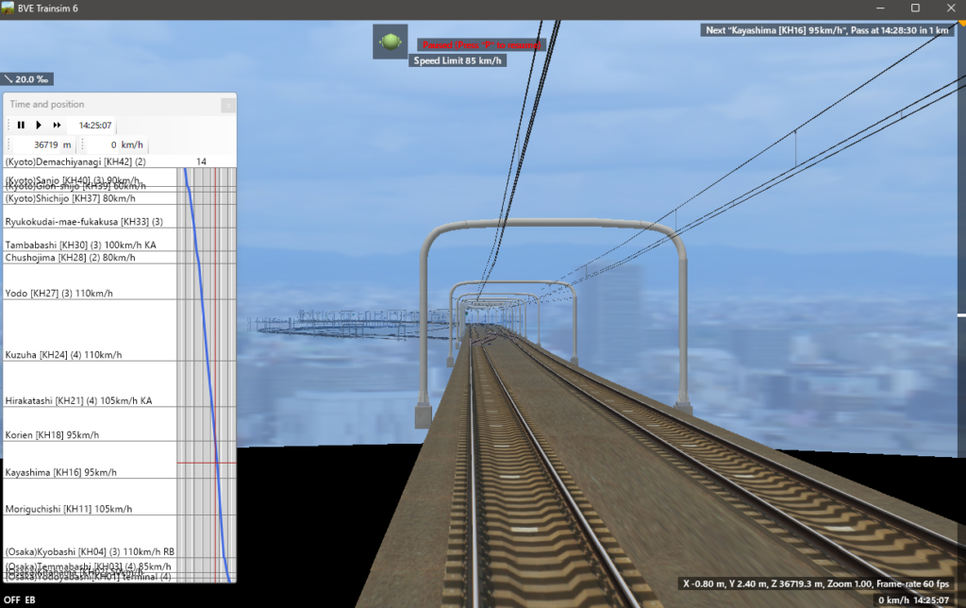This screenshot has height=608, width=966.
Task: Click the Speed Limit 85 km/h label
Action: coord(458,61)
